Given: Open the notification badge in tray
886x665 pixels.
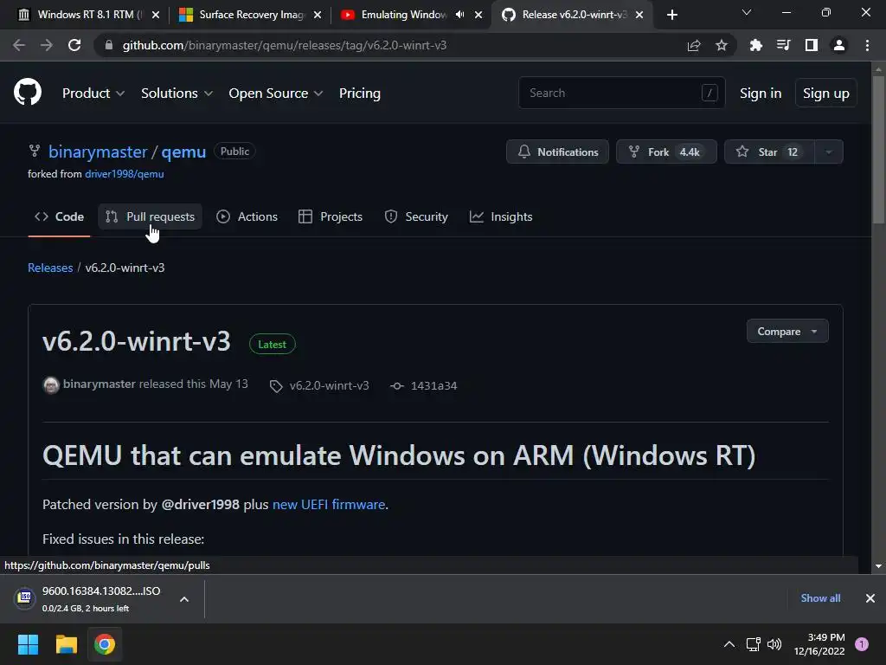Looking at the screenshot, I should [861, 644].
